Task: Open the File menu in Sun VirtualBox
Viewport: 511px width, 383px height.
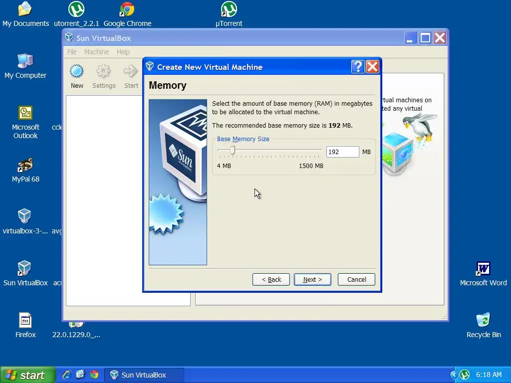Action: coord(72,52)
